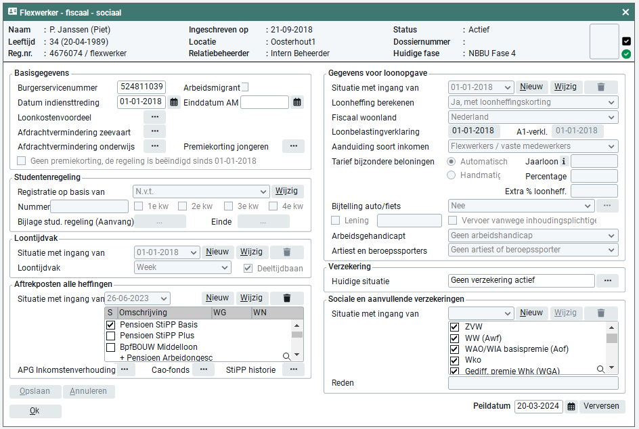639x429 pixels.
Task: Open calendar for Datum indiensttreding
Action: point(174,102)
